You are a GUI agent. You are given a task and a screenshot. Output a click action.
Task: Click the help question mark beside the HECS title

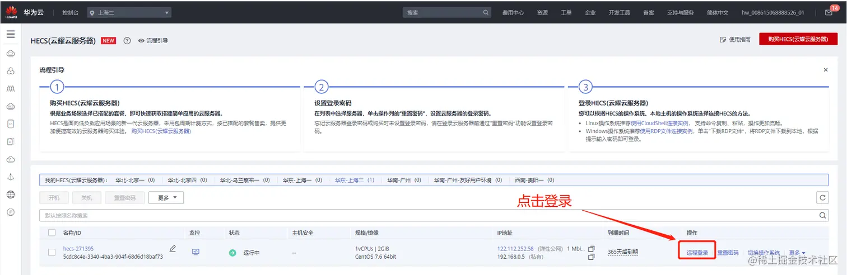[x=127, y=40]
